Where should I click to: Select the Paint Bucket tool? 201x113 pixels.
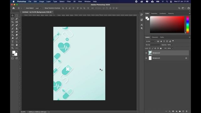coord(13,35)
